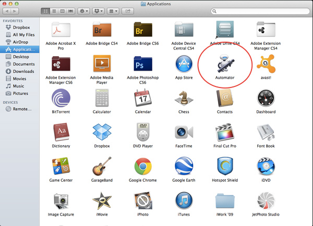Viewport: 313px width, 226px height.
Task: Select the Game Center icon
Action: pyautogui.click(x=61, y=166)
